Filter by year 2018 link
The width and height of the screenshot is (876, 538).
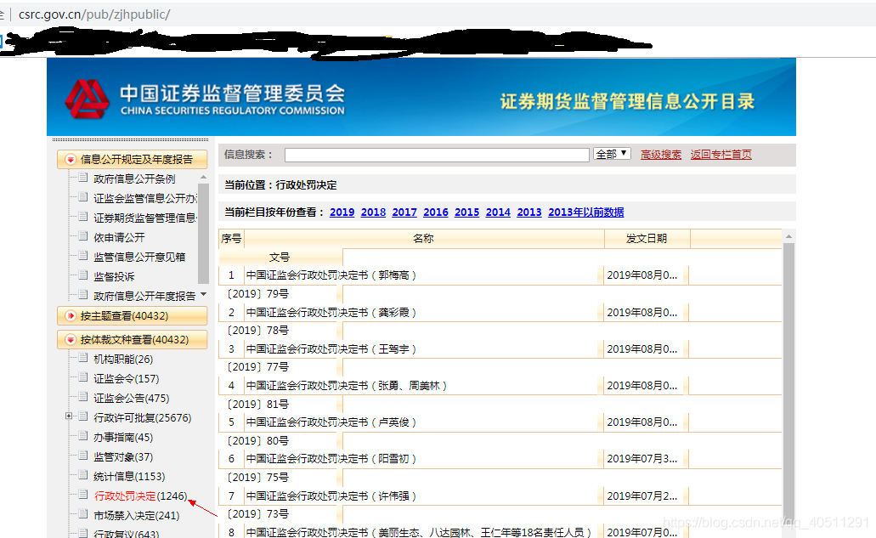click(373, 212)
